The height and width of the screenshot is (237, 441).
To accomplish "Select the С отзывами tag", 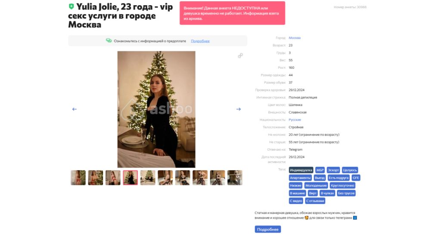I will click(315, 201).
